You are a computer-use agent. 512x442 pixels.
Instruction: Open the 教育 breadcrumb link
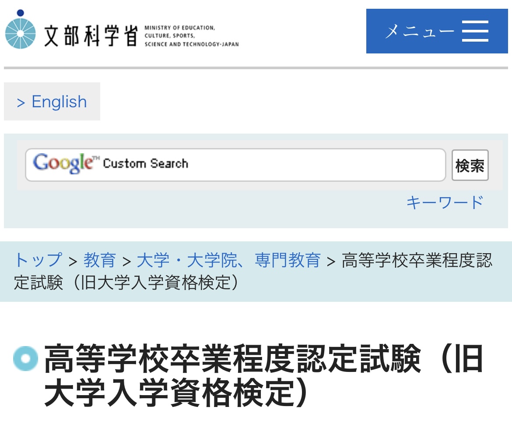(x=100, y=260)
